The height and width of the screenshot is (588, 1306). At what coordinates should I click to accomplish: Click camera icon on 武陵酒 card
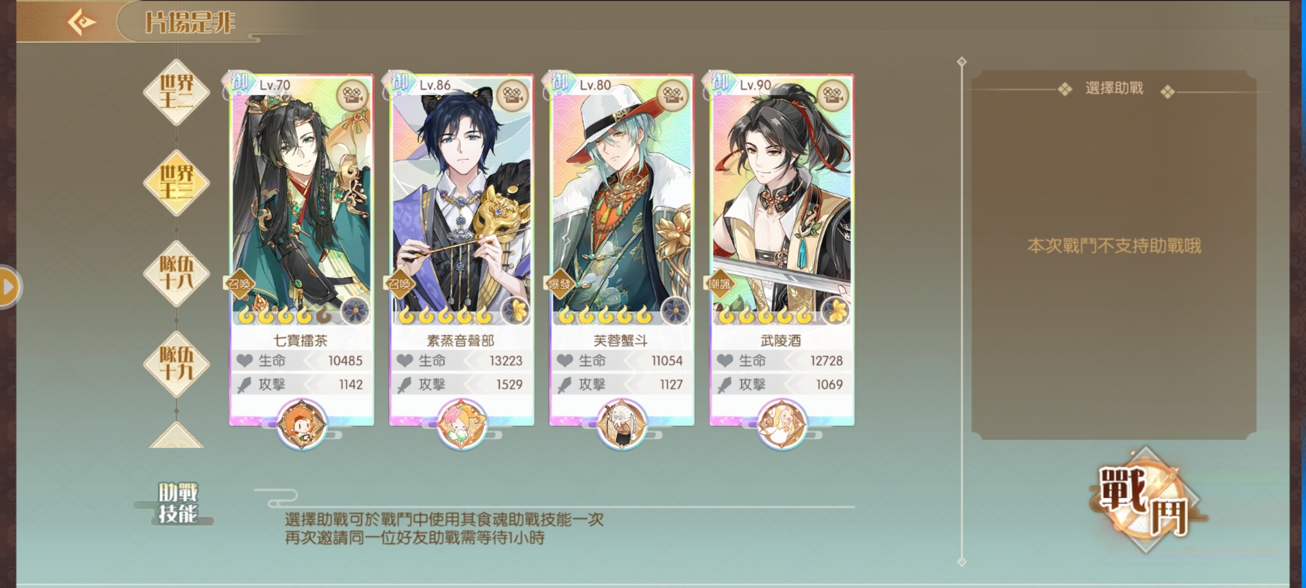[833, 96]
